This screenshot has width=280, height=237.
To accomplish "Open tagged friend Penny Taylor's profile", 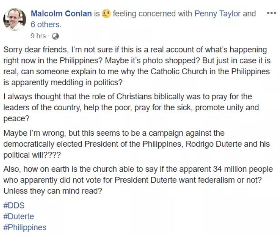I will coord(219,14).
